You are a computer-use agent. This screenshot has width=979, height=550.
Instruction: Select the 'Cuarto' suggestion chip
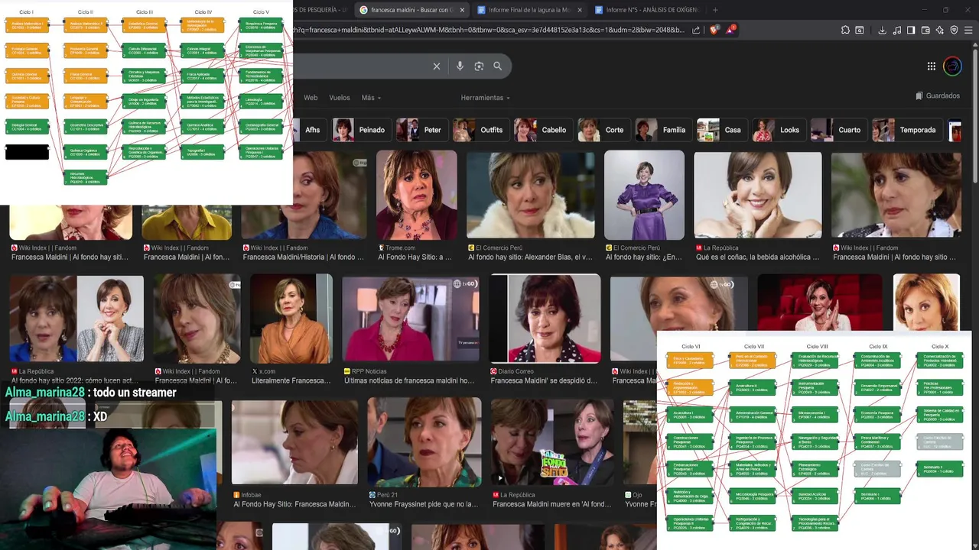point(838,130)
